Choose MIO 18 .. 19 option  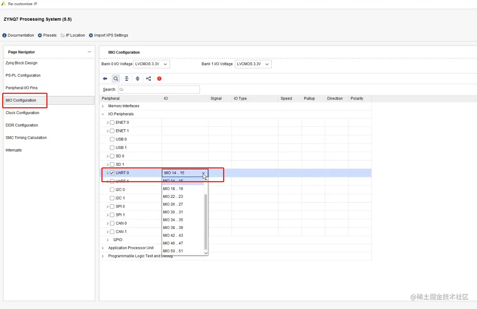click(183, 189)
